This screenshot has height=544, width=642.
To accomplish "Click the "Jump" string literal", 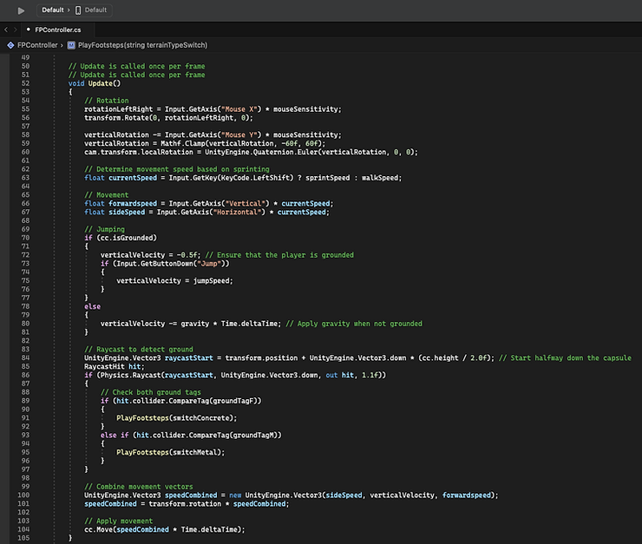I will point(209,264).
